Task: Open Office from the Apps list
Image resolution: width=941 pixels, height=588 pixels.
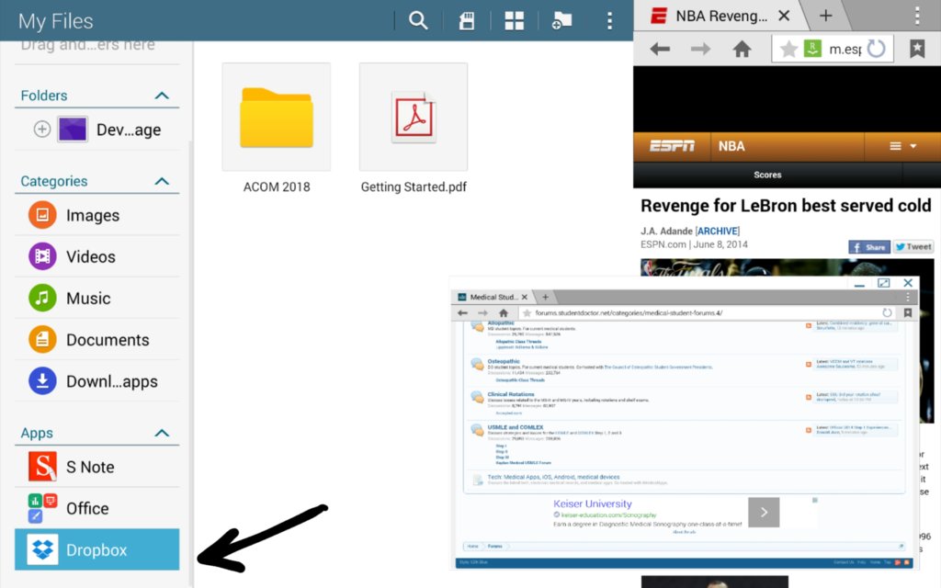Action: click(x=96, y=508)
